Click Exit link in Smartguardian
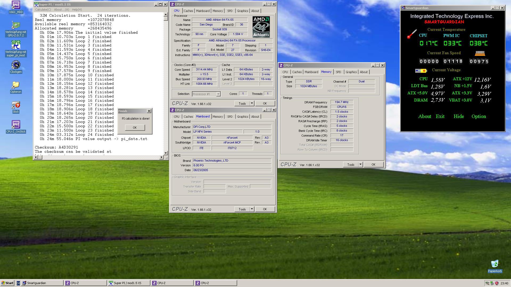The width and height of the screenshot is (511, 287). tap(440, 116)
